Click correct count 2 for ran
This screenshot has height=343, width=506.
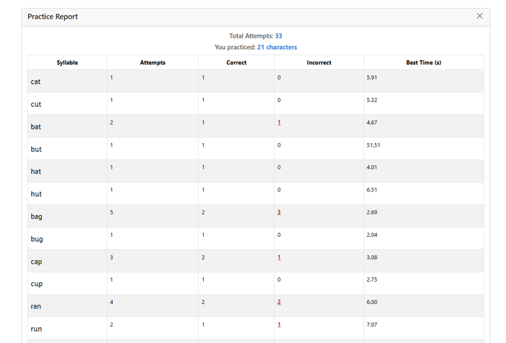[203, 302]
